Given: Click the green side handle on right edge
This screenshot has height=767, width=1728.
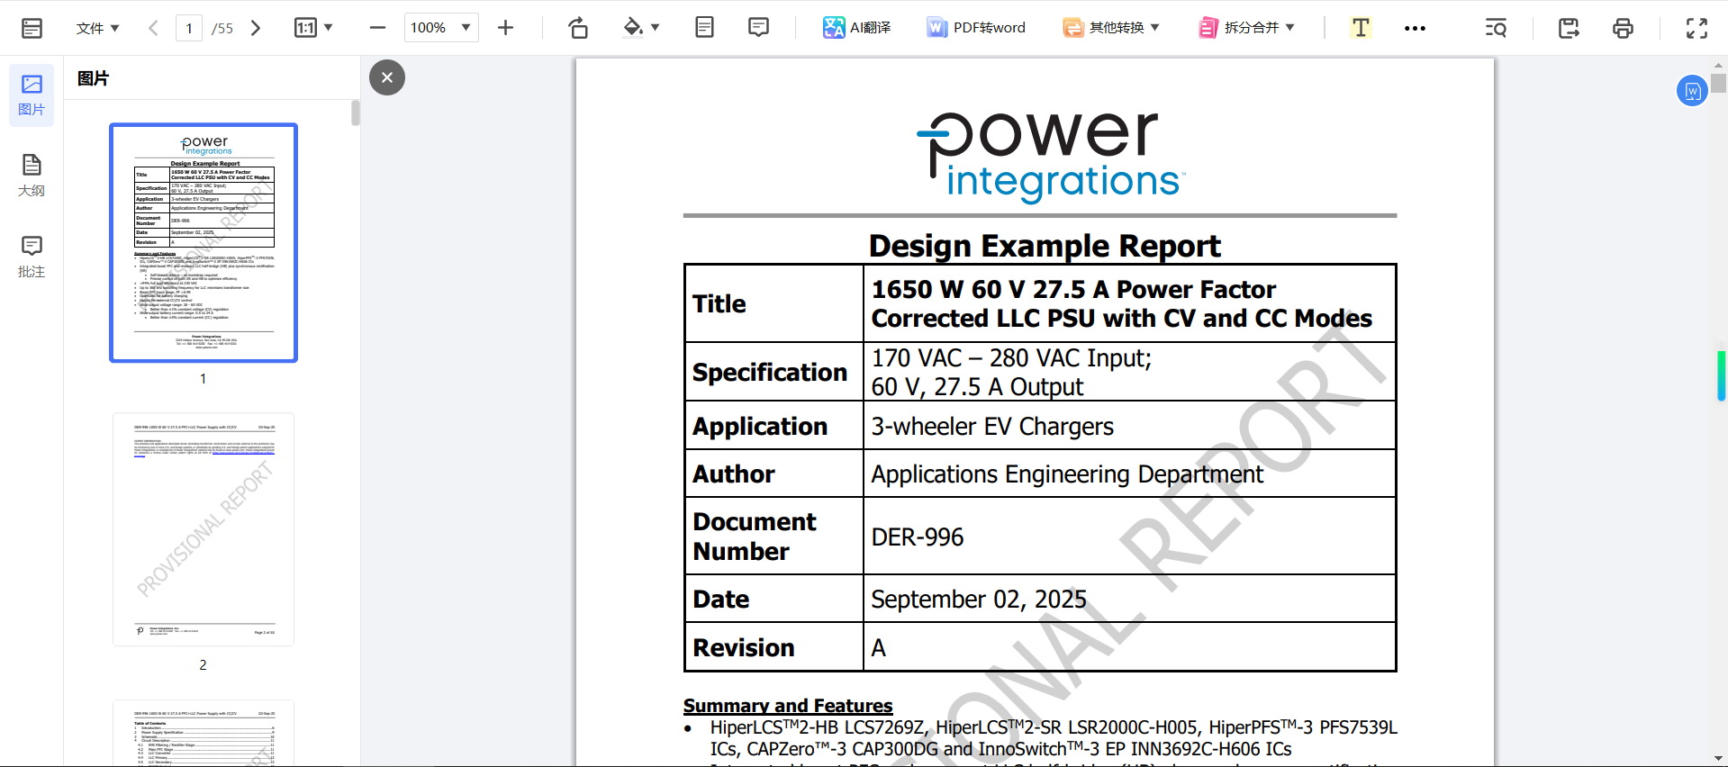Looking at the screenshot, I should (x=1722, y=375).
